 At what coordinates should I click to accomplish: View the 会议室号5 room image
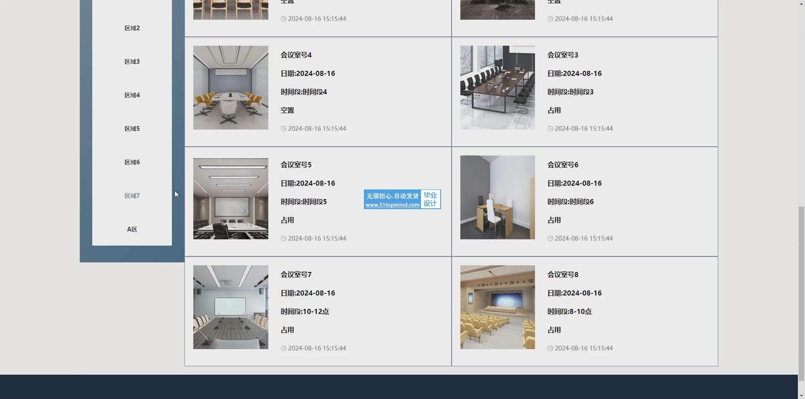(x=231, y=198)
